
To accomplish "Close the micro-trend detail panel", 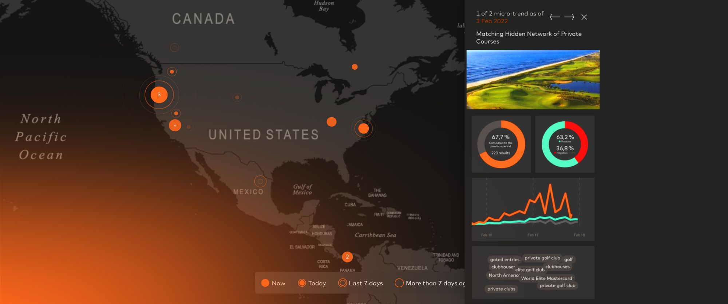I will point(584,17).
